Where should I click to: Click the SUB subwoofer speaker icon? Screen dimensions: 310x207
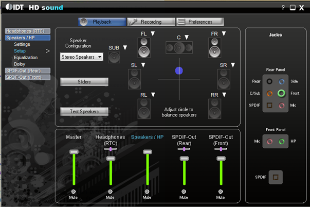(114, 58)
